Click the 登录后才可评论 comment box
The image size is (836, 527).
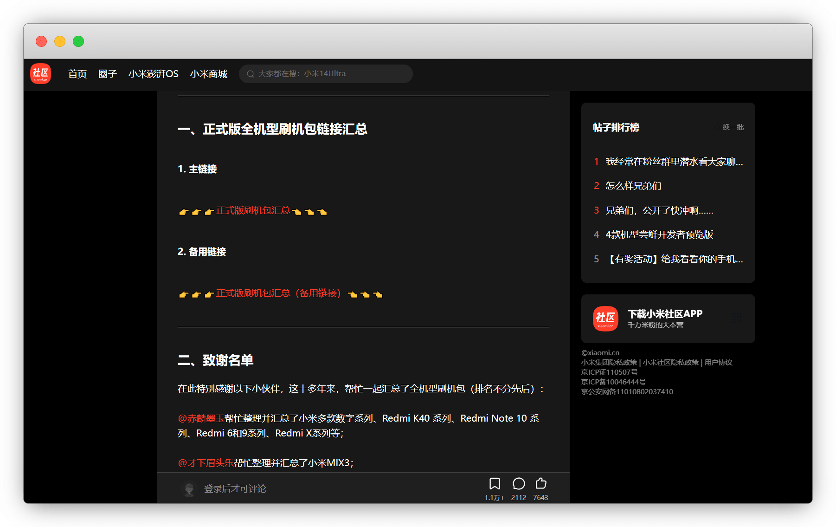click(235, 489)
